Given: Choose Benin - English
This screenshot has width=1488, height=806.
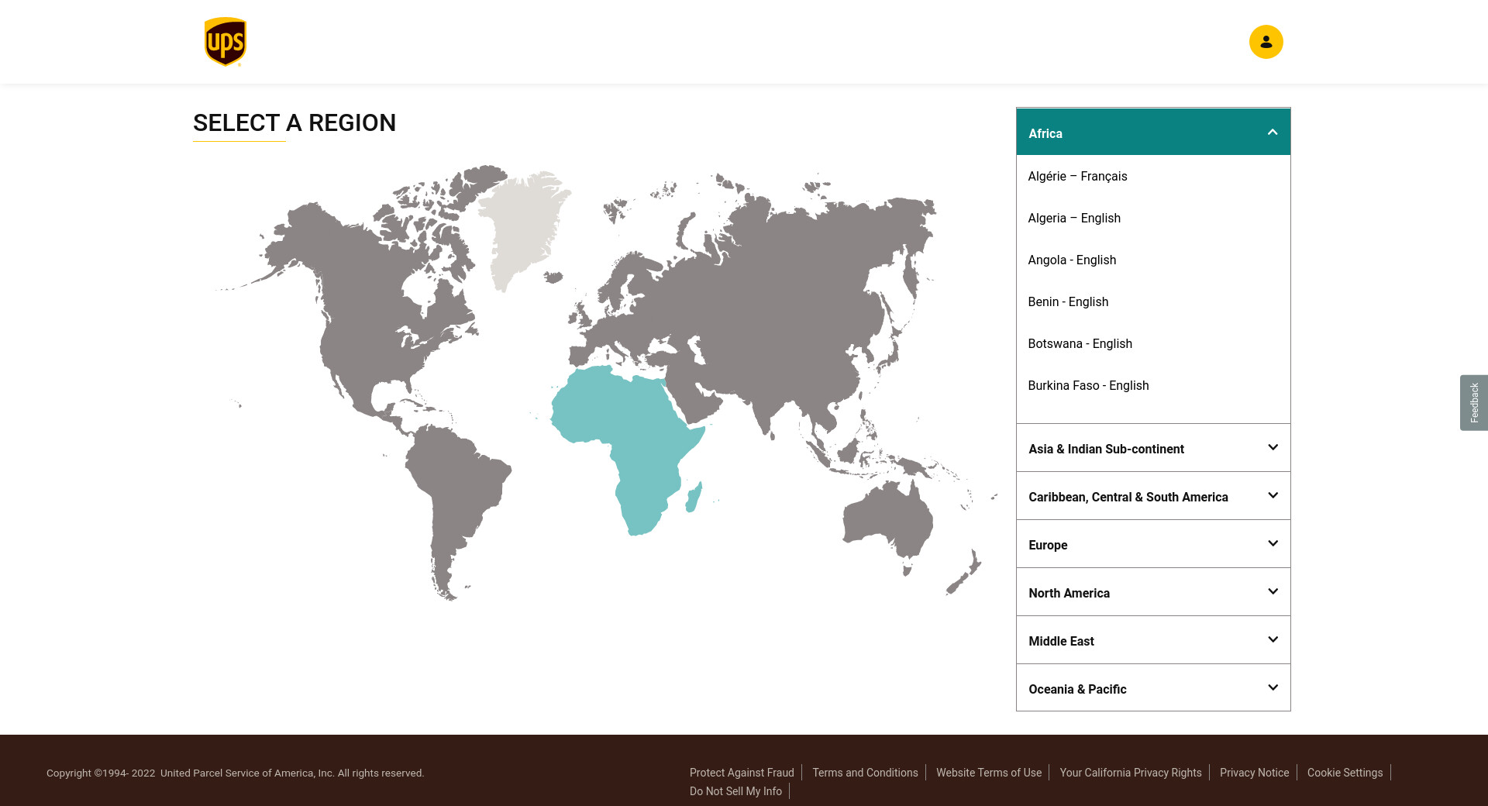Looking at the screenshot, I should tap(1068, 301).
